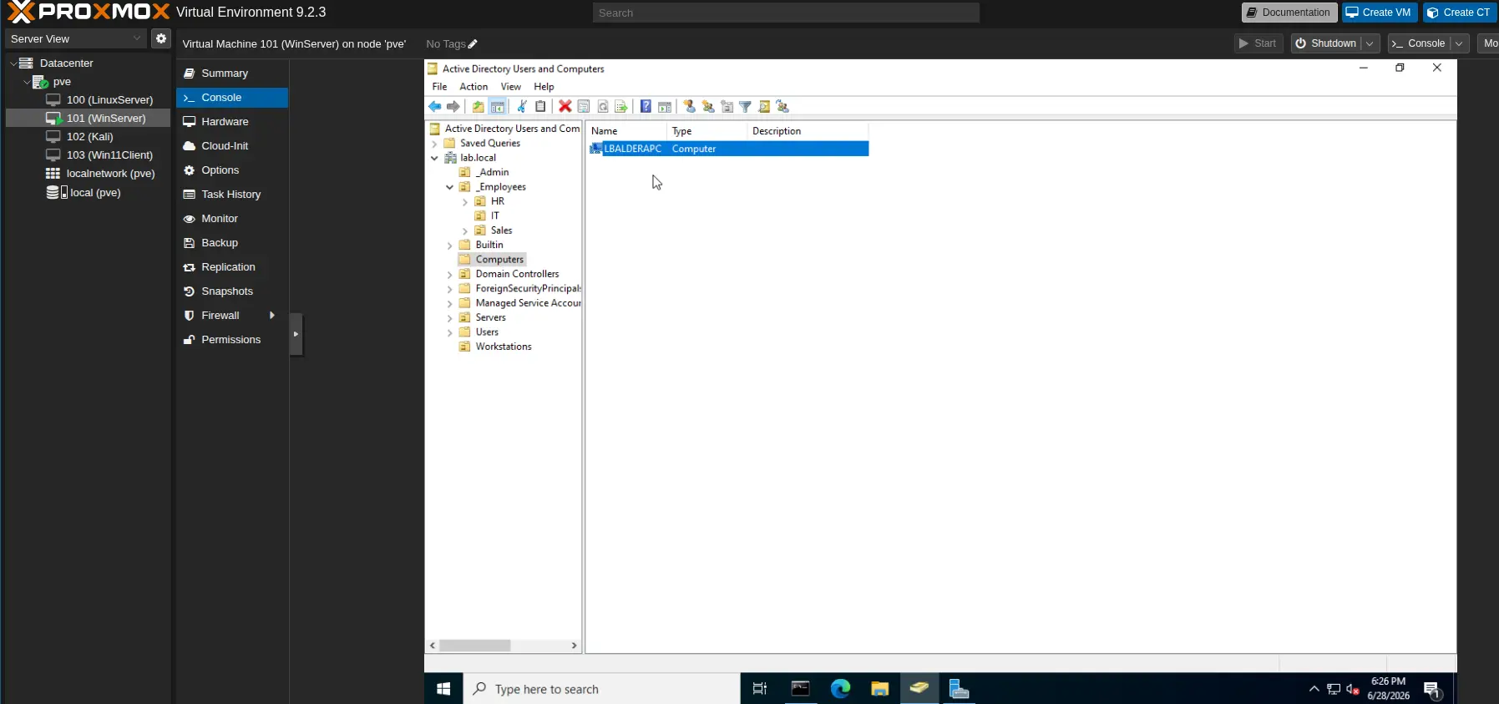Click the Proxmox Search field
The width and height of the screenshot is (1499, 704).
coord(786,13)
